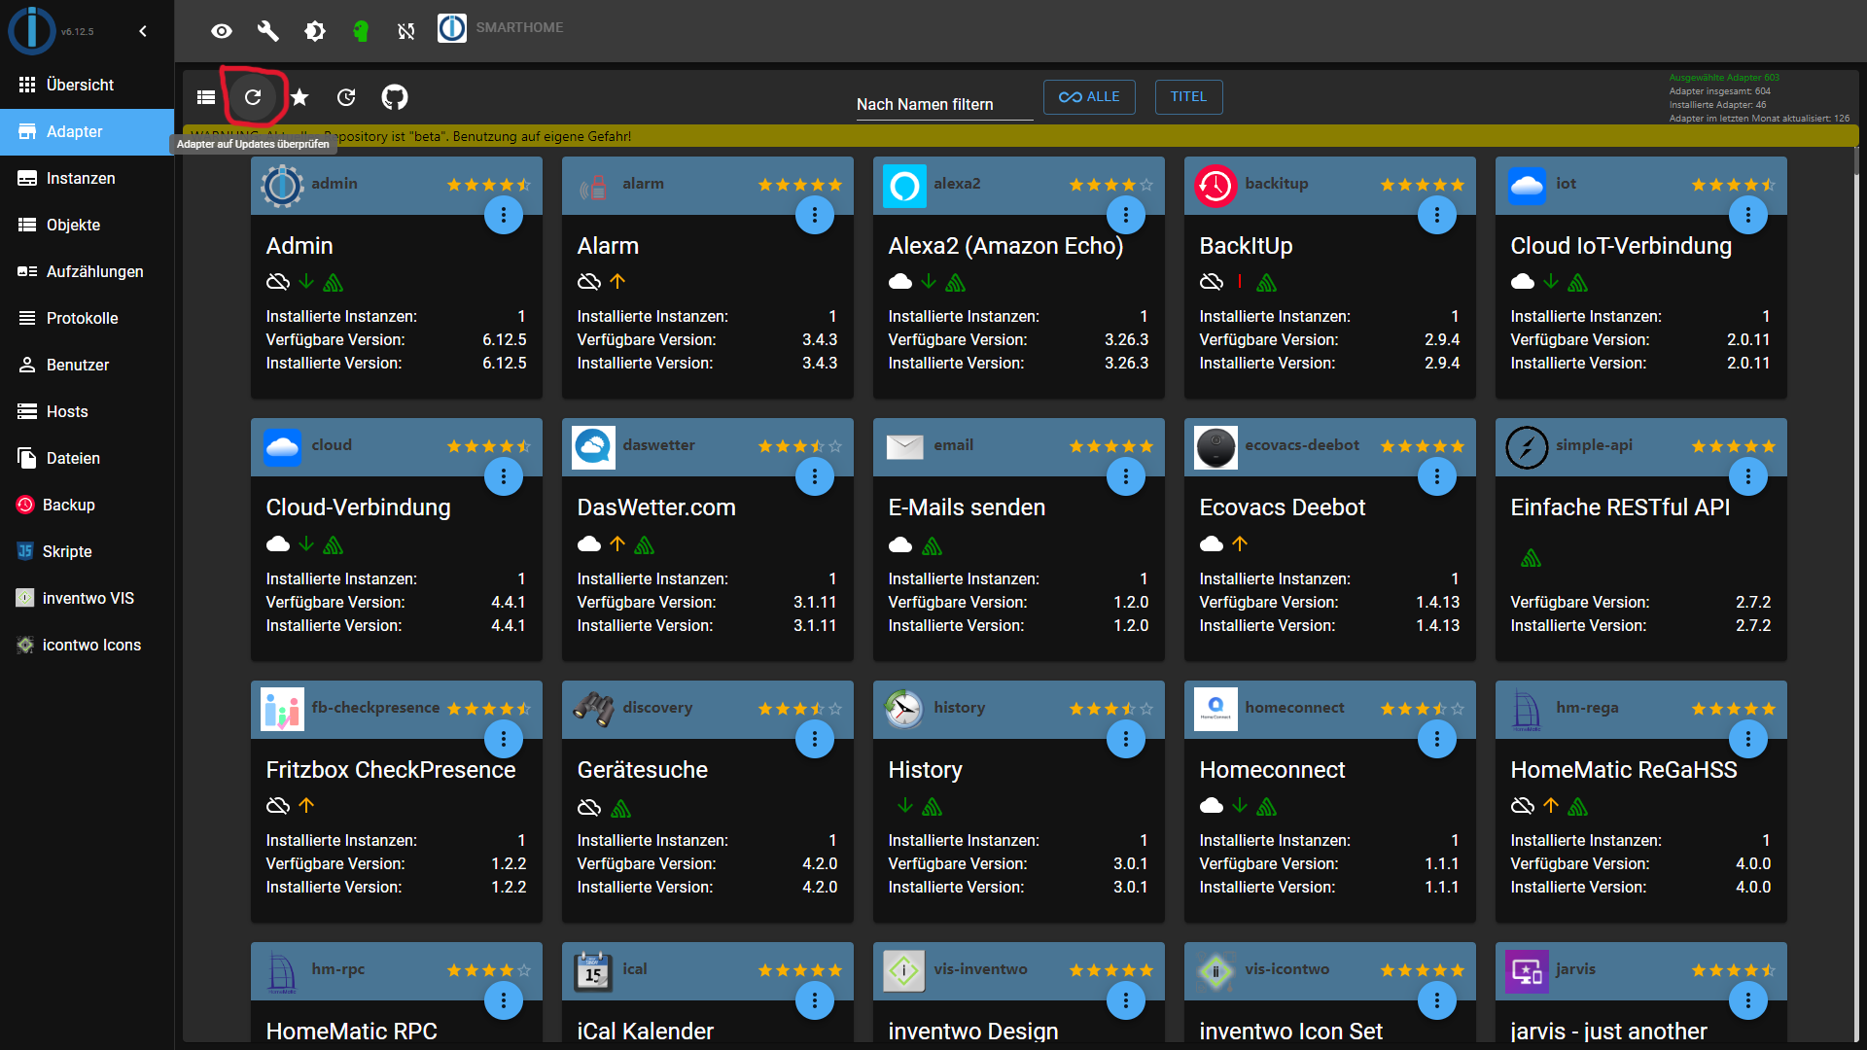1867x1050 pixels.
Task: Switch adapter view to list mode
Action: click(206, 97)
